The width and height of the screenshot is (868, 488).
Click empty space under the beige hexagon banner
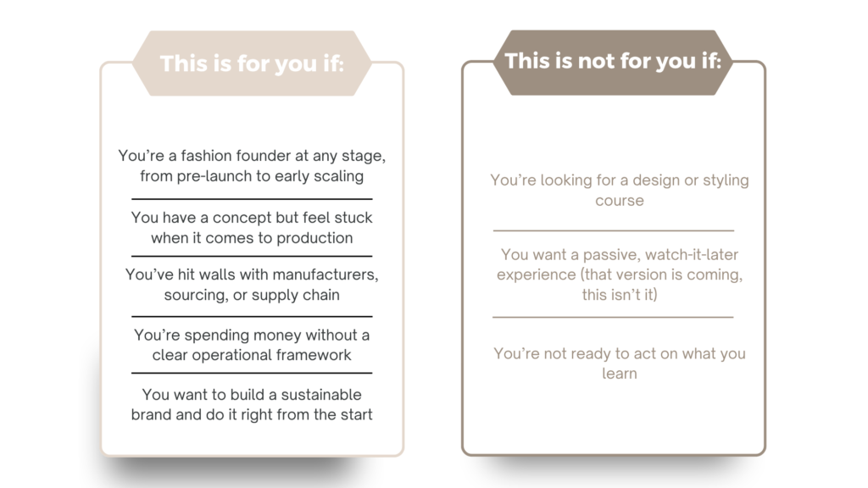[252, 119]
